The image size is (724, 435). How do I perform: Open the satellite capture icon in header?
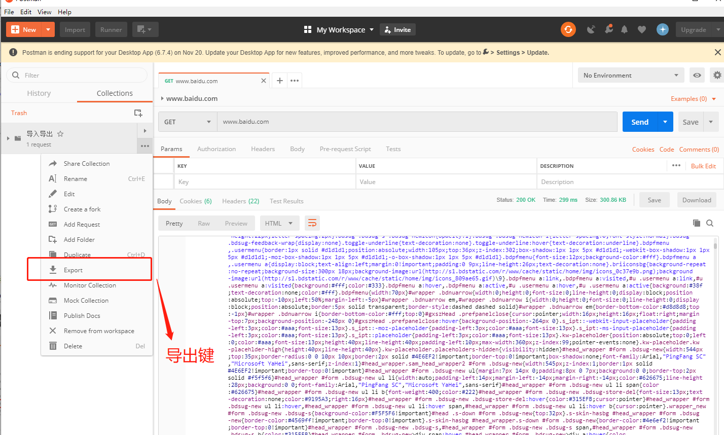pyautogui.click(x=591, y=29)
